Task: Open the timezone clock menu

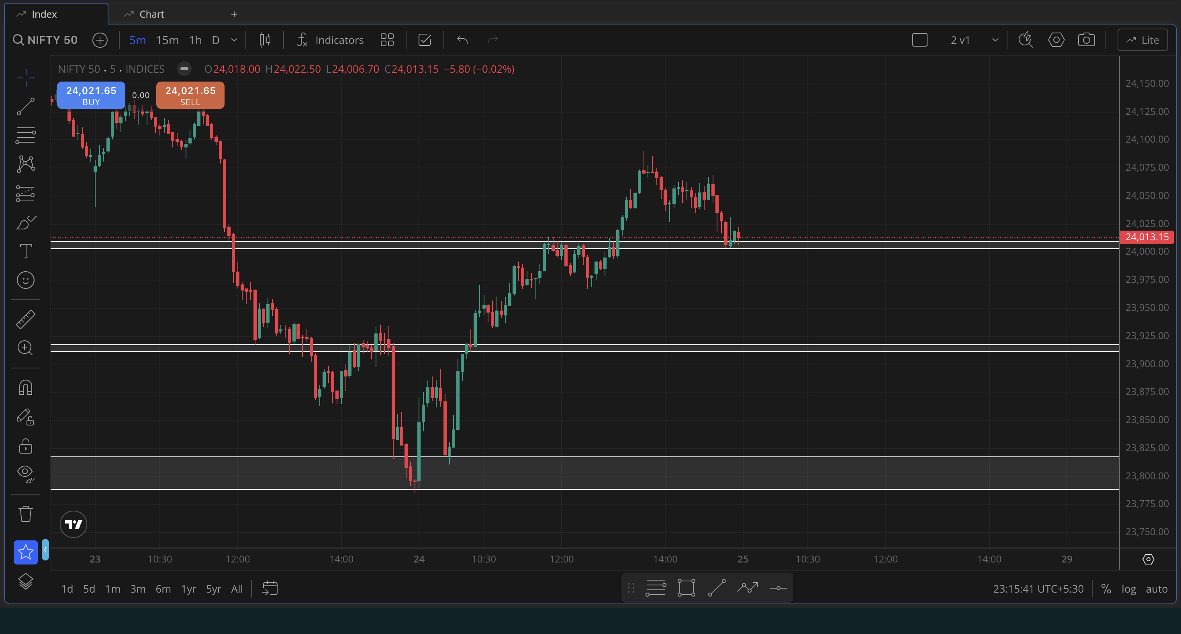Action: click(x=1038, y=589)
